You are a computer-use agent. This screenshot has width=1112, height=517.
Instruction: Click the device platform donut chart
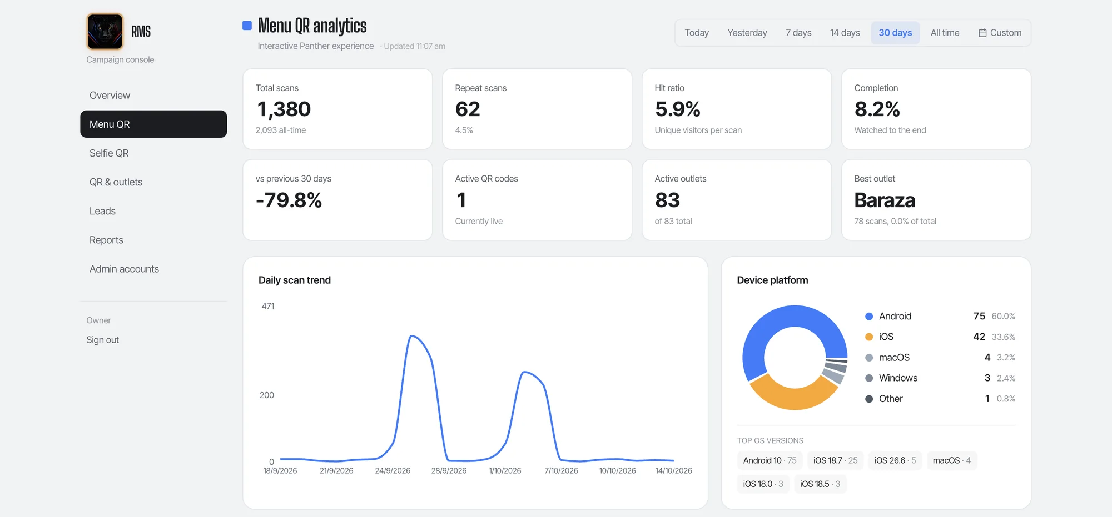tap(795, 358)
